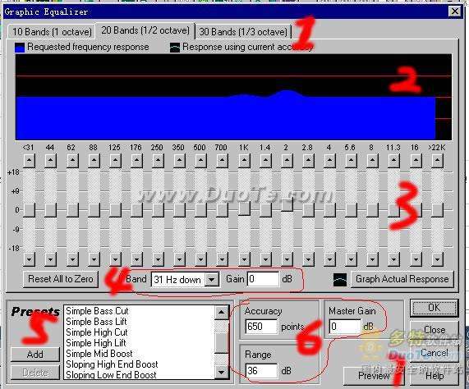Click the down arrow below the 1K band slider
Viewport: 469px width, 389px height.
tap(244, 259)
